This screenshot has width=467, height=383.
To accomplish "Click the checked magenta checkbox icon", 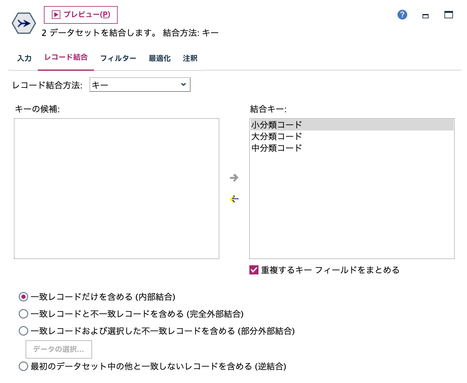I will [x=253, y=270].
